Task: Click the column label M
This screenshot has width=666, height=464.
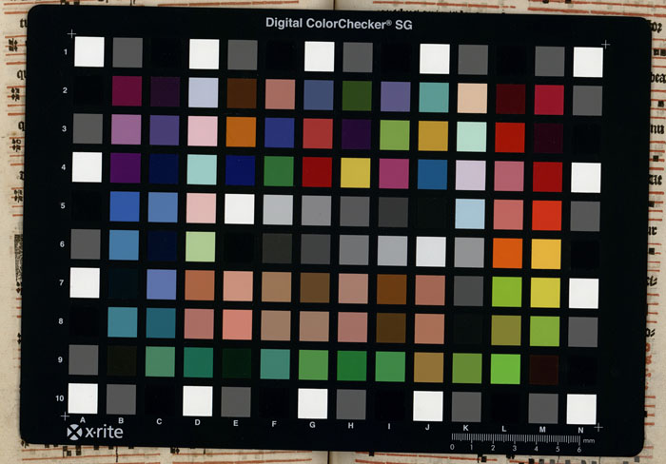Action: click(542, 429)
